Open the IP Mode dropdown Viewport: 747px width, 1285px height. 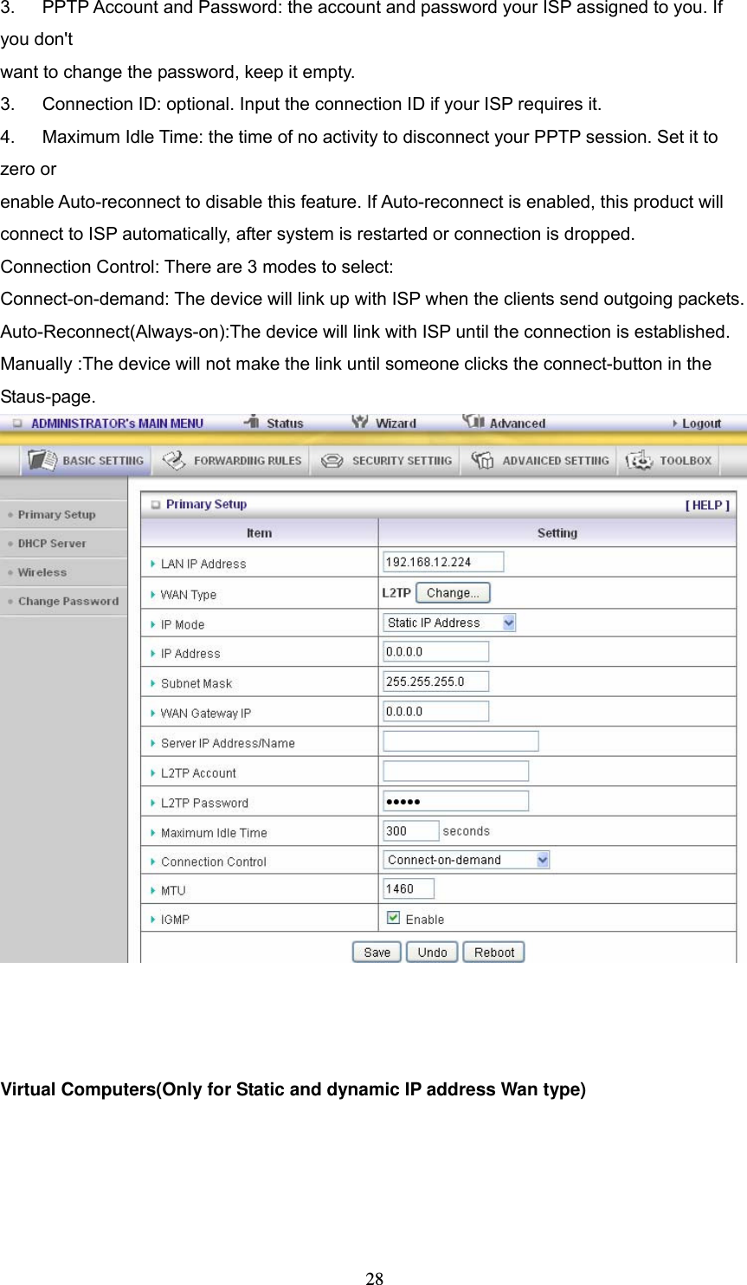coord(509,623)
